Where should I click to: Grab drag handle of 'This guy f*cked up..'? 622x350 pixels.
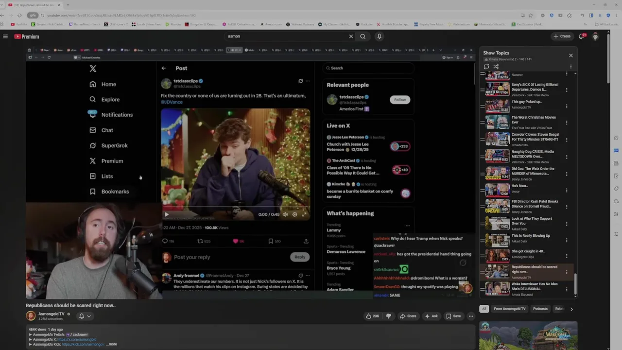coord(483,105)
